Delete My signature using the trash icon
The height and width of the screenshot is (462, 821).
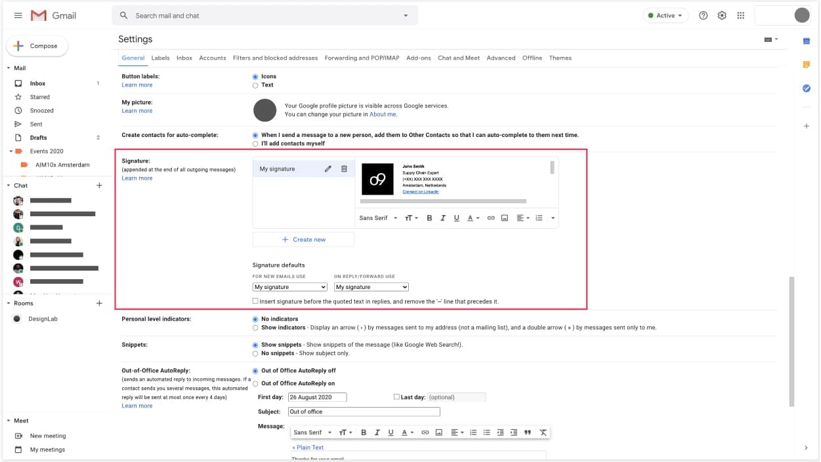coord(344,169)
